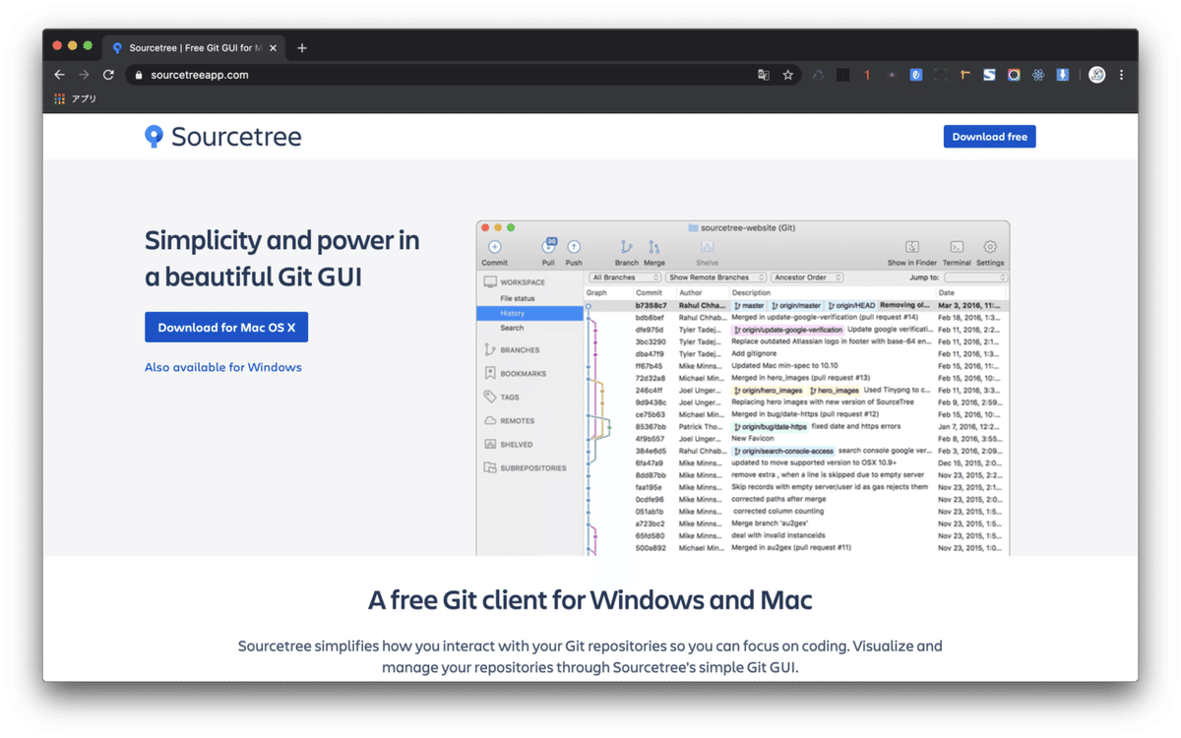The image size is (1181, 738).
Task: Click the origin/search-console-access branch label
Action: click(782, 451)
